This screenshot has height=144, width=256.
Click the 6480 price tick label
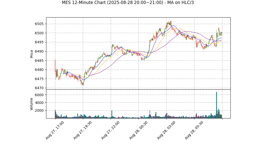coord(39,70)
